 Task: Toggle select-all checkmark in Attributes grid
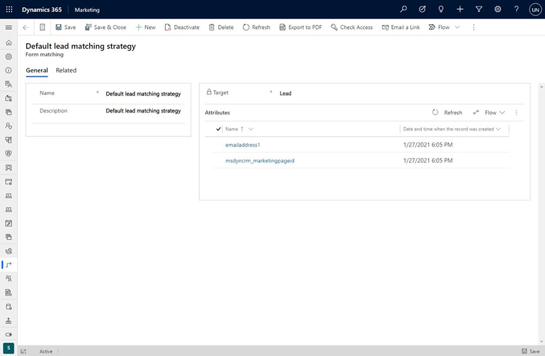(x=218, y=129)
